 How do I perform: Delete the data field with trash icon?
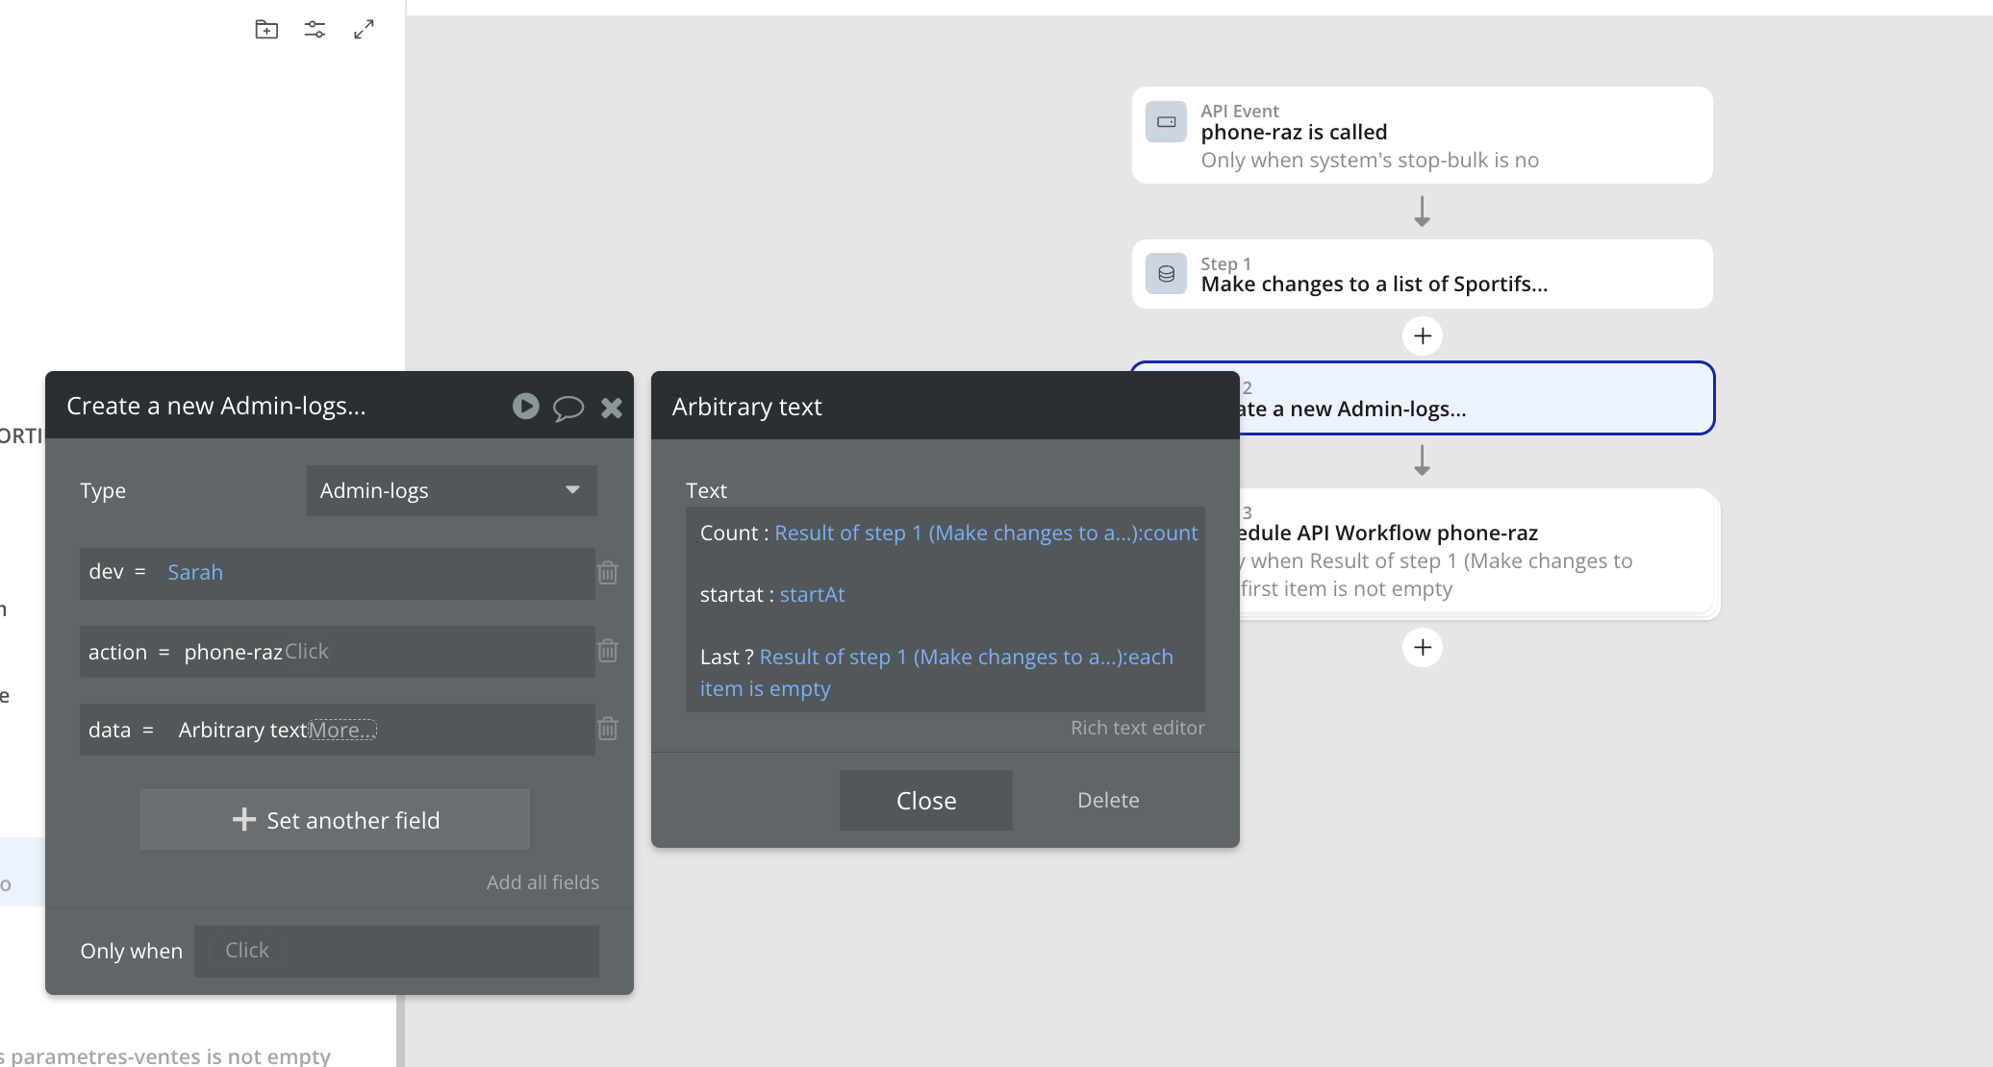point(608,729)
